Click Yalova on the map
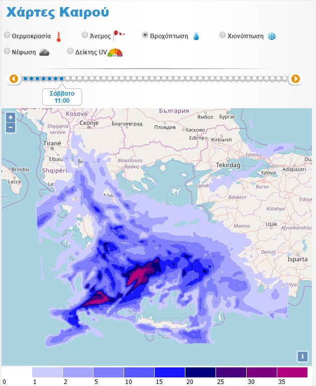This screenshot has width=316, height=386. [268, 173]
